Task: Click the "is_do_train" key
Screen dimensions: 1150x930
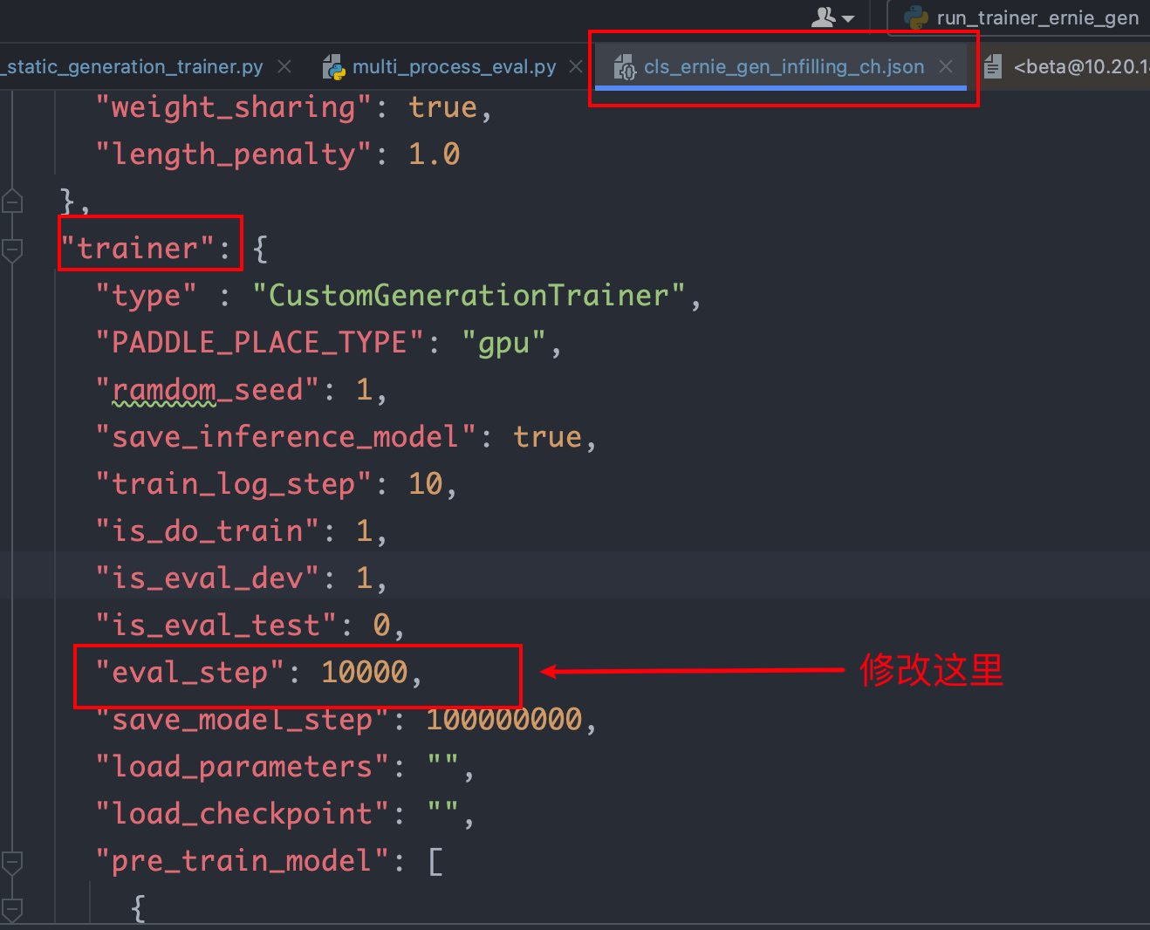Action: pyautogui.click(x=208, y=531)
